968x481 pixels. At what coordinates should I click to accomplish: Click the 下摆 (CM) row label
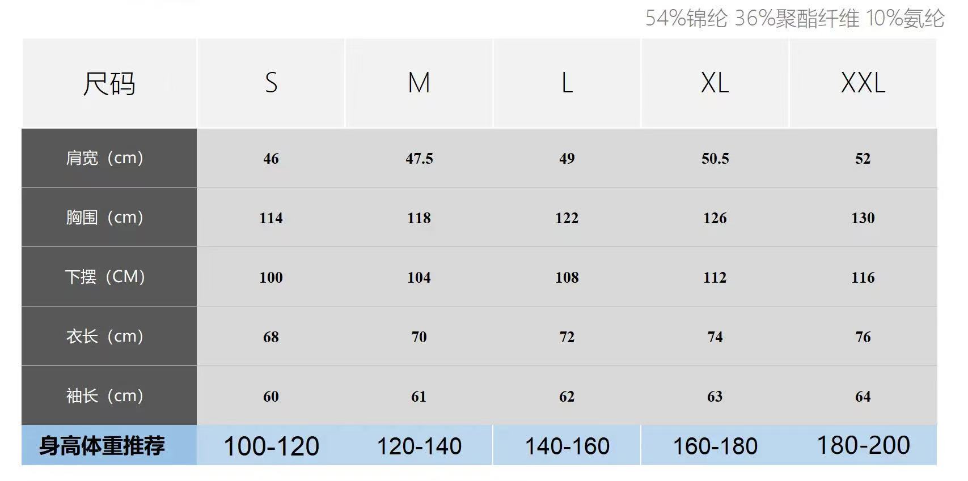(x=105, y=277)
